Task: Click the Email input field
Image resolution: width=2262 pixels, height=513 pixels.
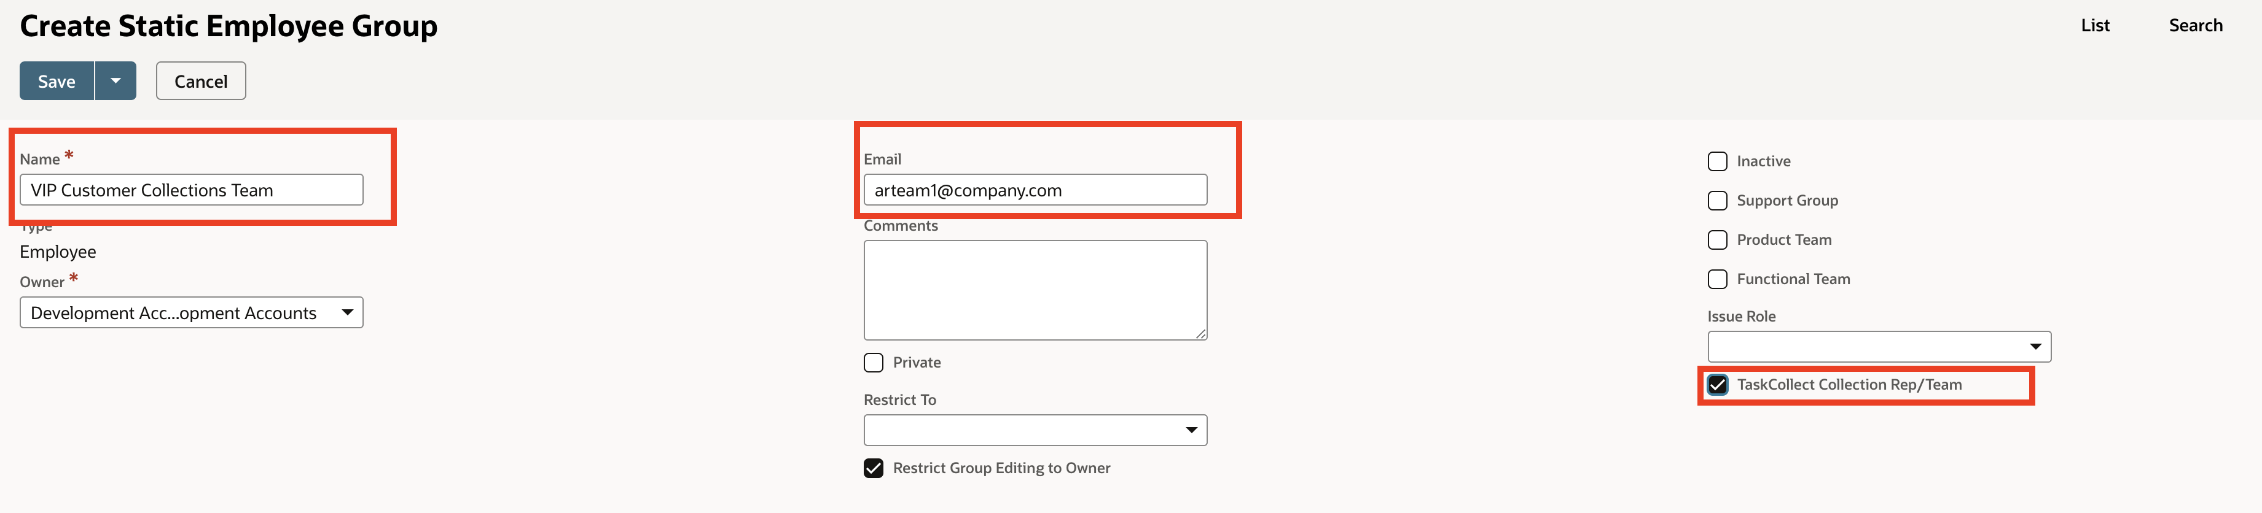Action: tap(1035, 190)
